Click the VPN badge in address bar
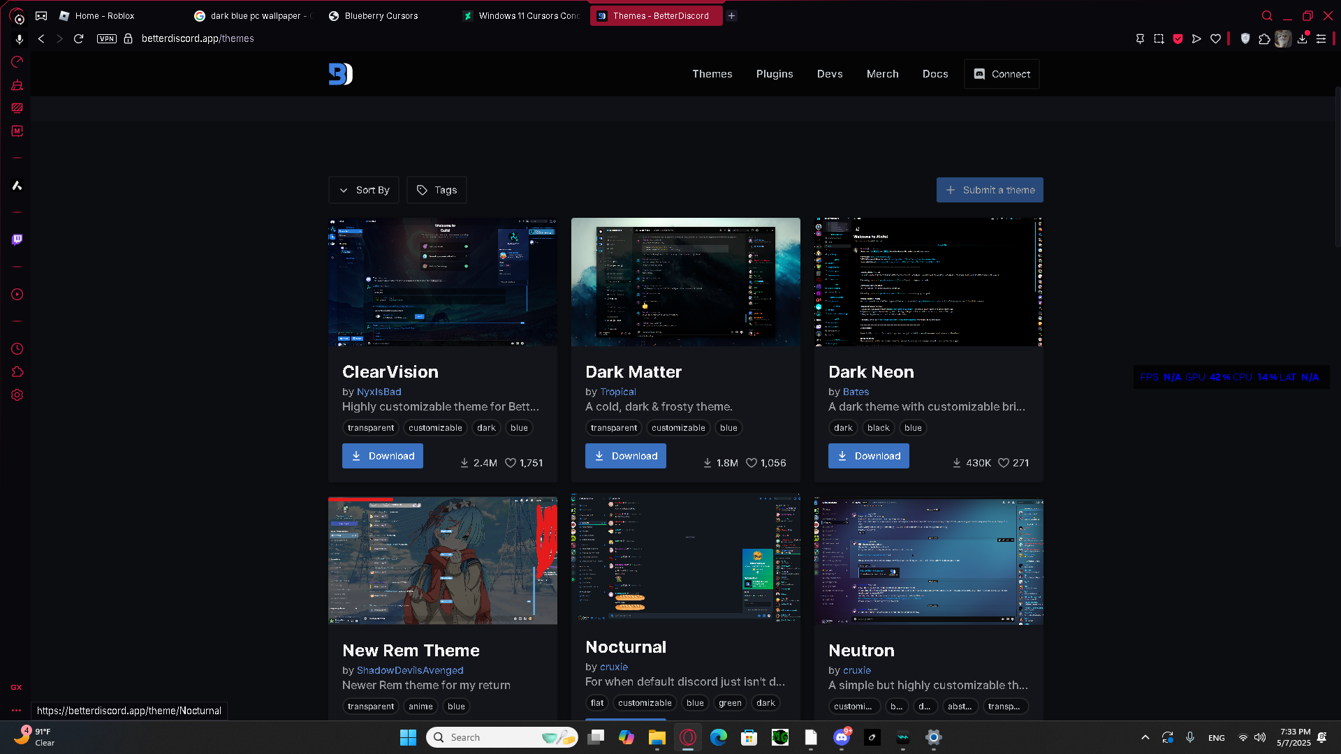The height and width of the screenshot is (754, 1341). (x=107, y=39)
